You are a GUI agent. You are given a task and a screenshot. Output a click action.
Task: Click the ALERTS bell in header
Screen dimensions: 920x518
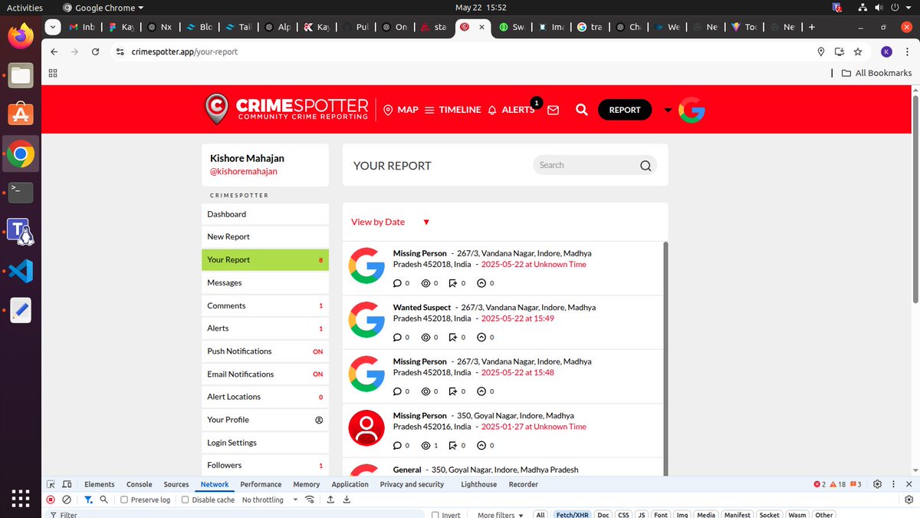(492, 110)
